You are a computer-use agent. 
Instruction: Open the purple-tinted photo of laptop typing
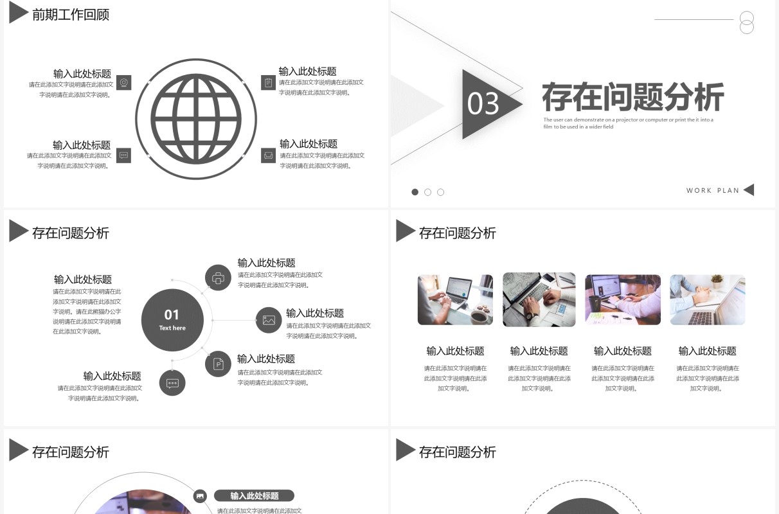[x=623, y=299]
